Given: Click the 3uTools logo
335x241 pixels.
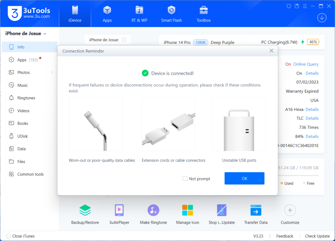Looking at the screenshot, I should pyautogui.click(x=29, y=13).
